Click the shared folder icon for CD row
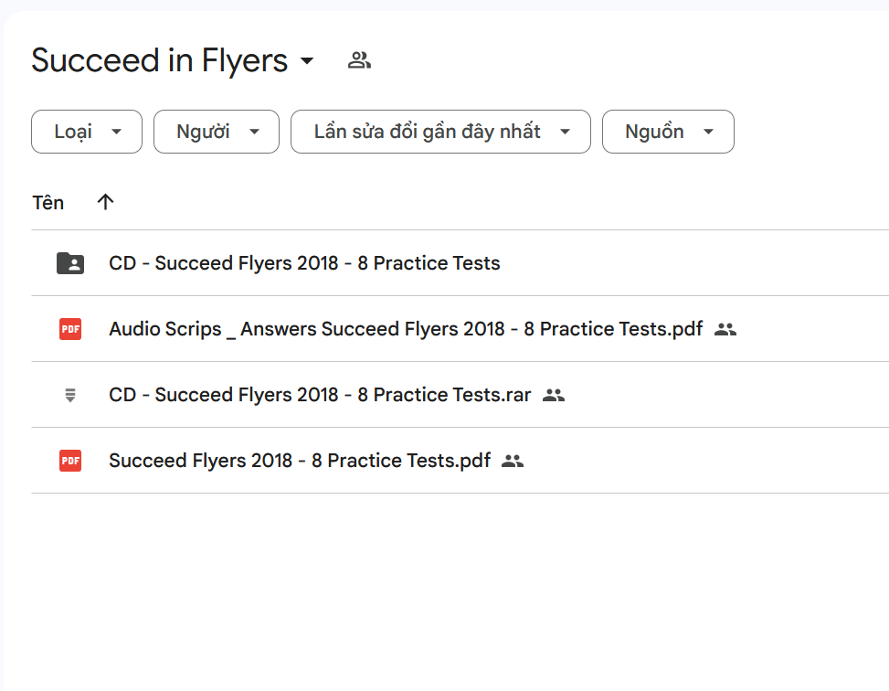The width and height of the screenshot is (889, 691). click(70, 263)
